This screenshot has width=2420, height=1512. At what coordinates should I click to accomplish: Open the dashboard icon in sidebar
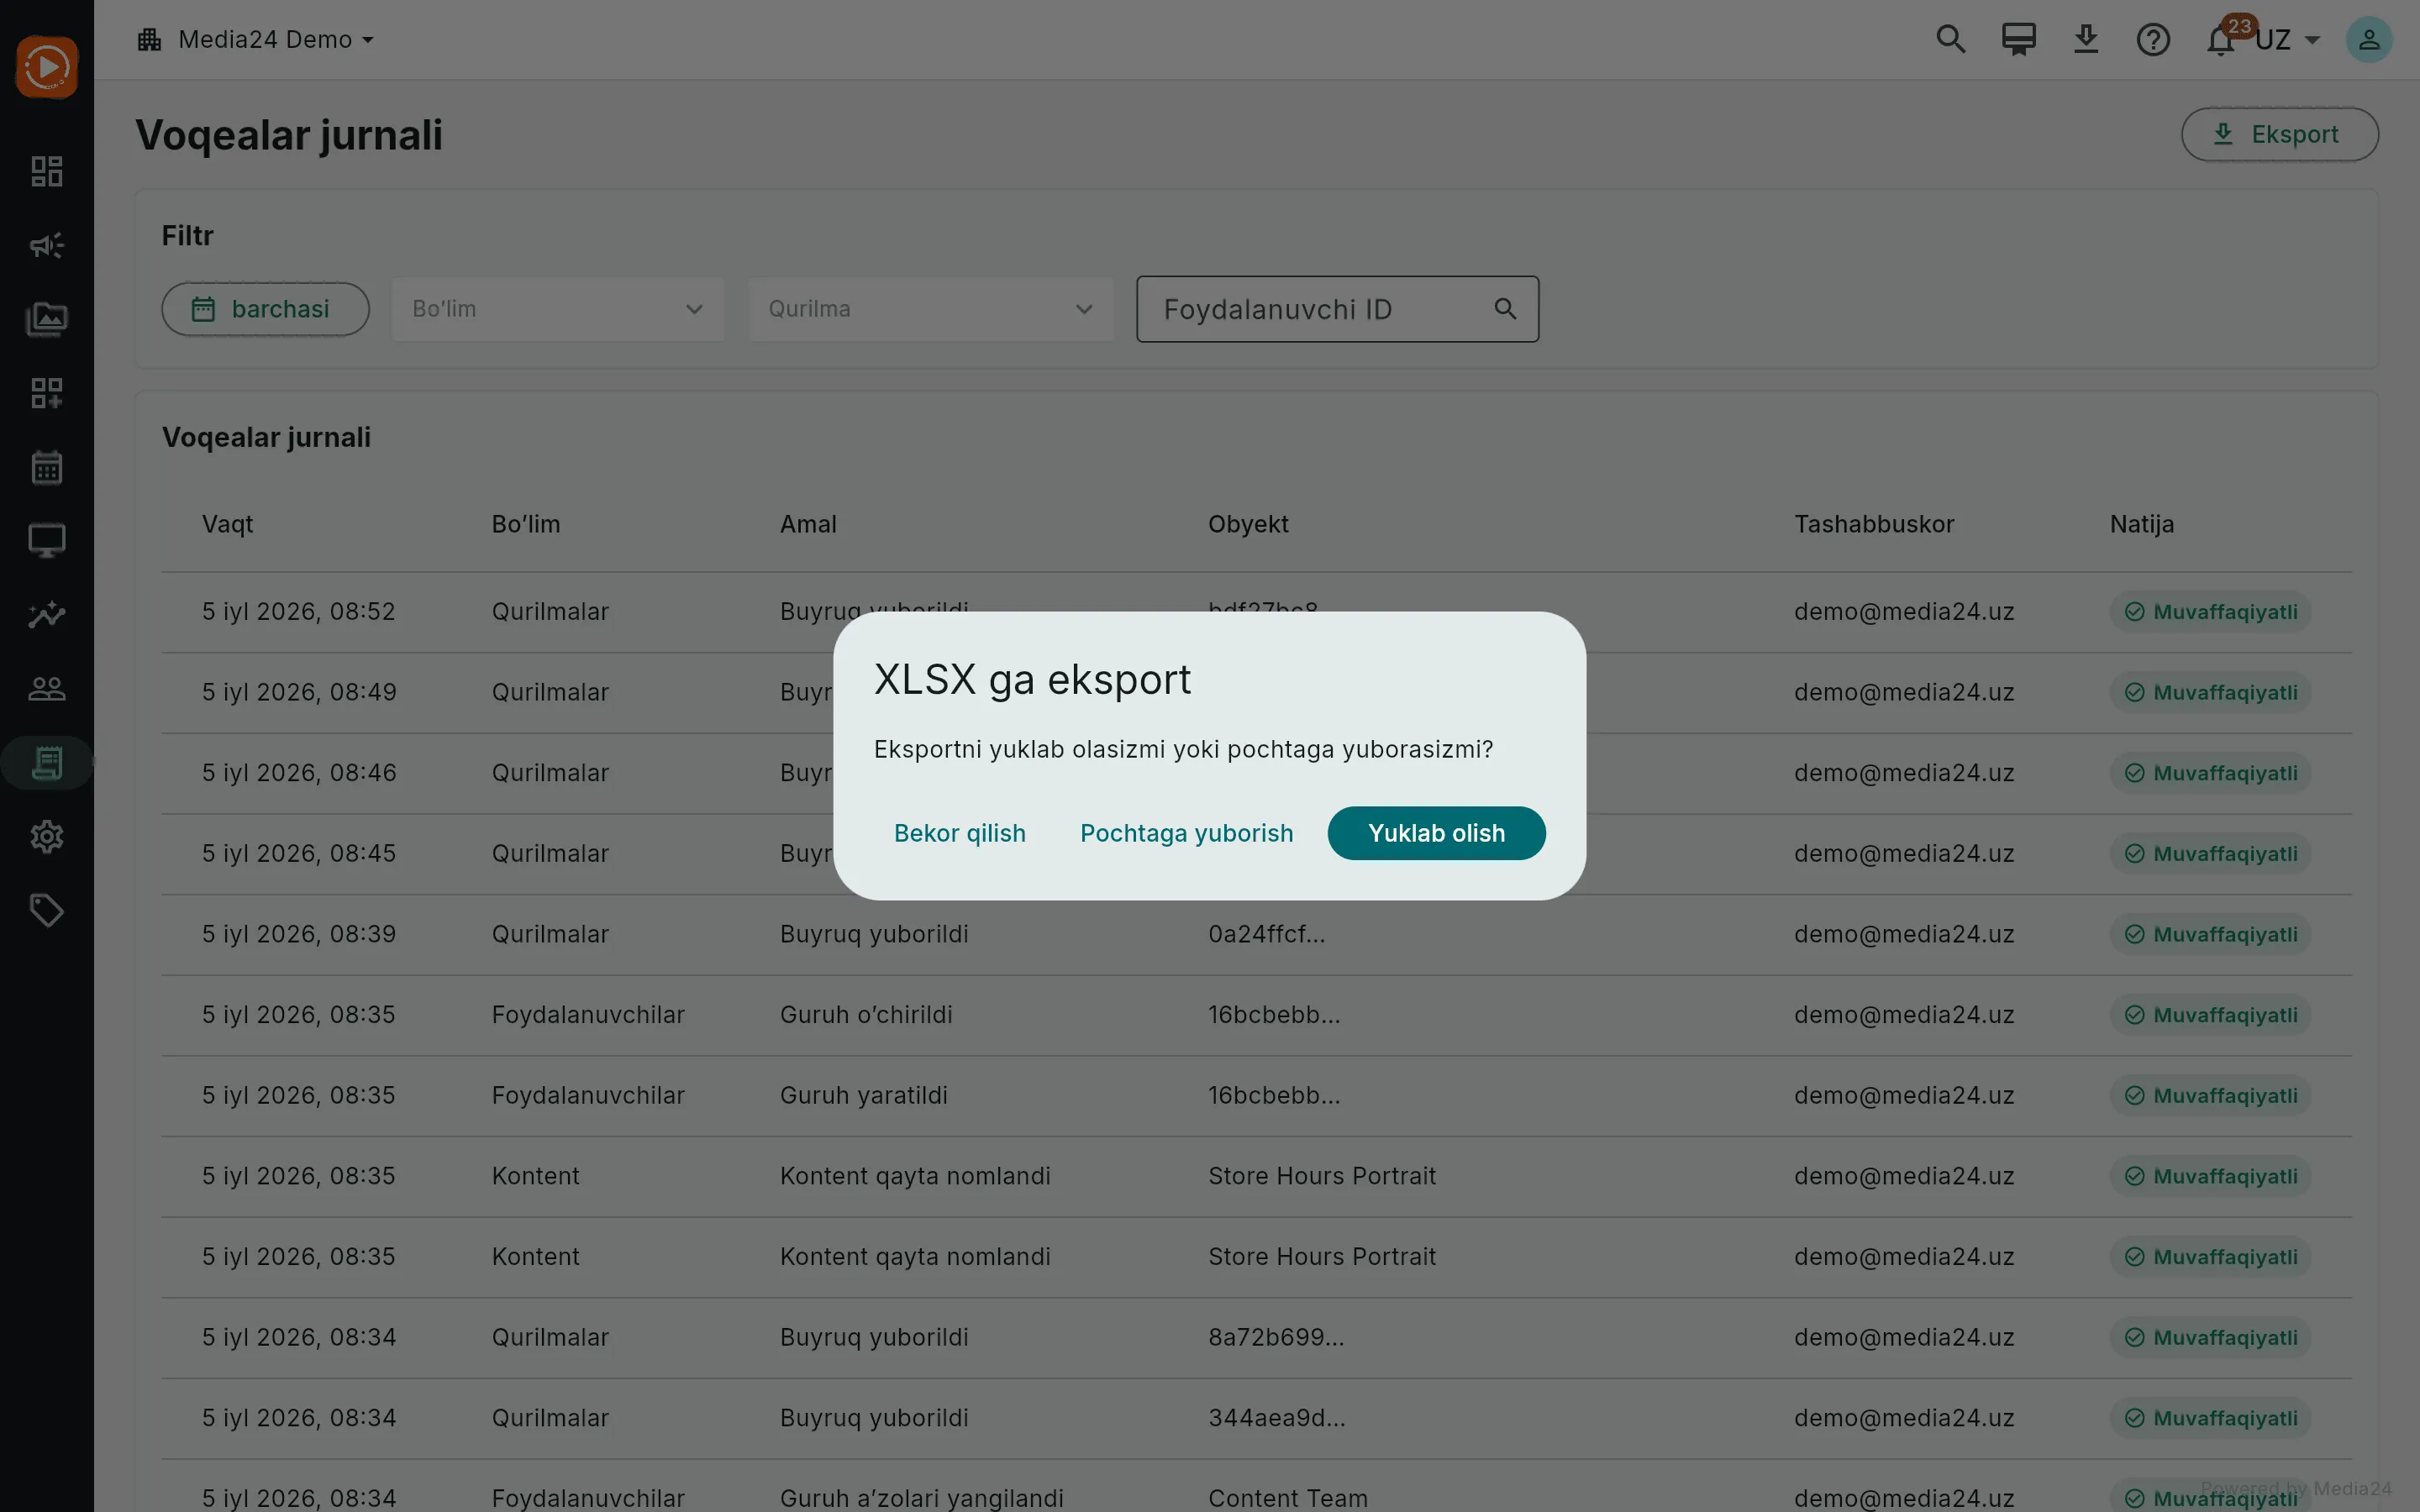46,171
